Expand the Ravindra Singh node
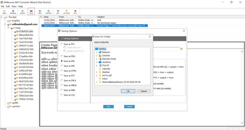The height and width of the screenshot is (130, 245). tap(96, 59)
